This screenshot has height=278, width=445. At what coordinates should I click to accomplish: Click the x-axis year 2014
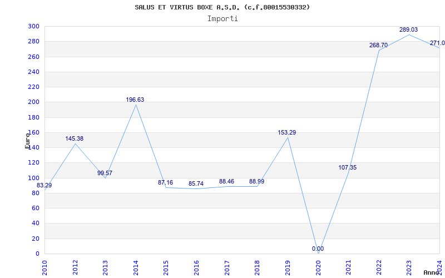(136, 267)
